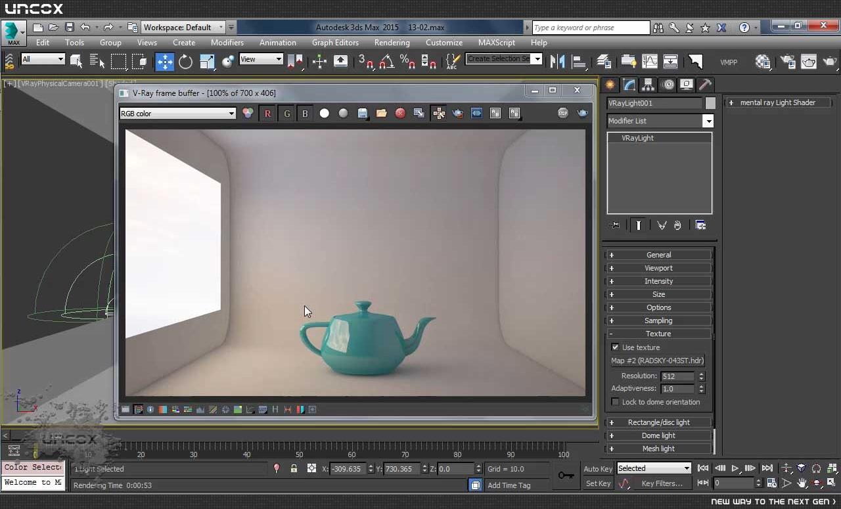Image resolution: width=841 pixels, height=509 pixels.
Task: Switch frame buffer to monochromatic mode
Action: point(343,114)
